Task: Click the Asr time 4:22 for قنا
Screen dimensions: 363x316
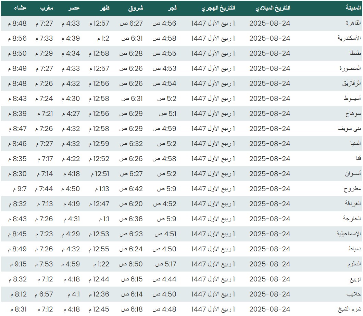Action: 71,159
